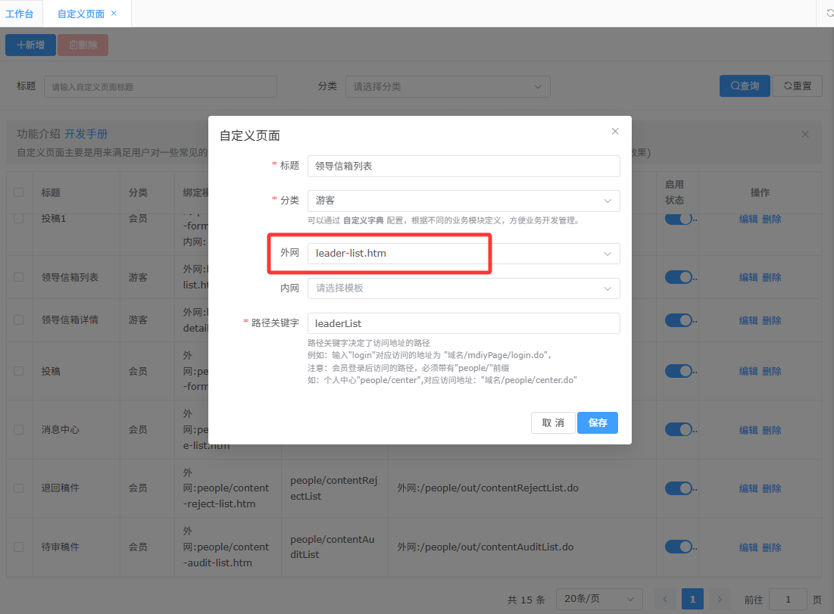This screenshot has height=614, width=834.
Task: Toggle 启用状态 switch for 领导信箱列表 row
Action: point(679,277)
